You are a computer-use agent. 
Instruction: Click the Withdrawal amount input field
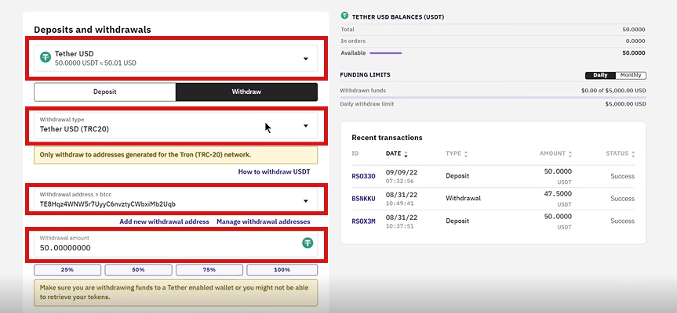pyautogui.click(x=176, y=244)
